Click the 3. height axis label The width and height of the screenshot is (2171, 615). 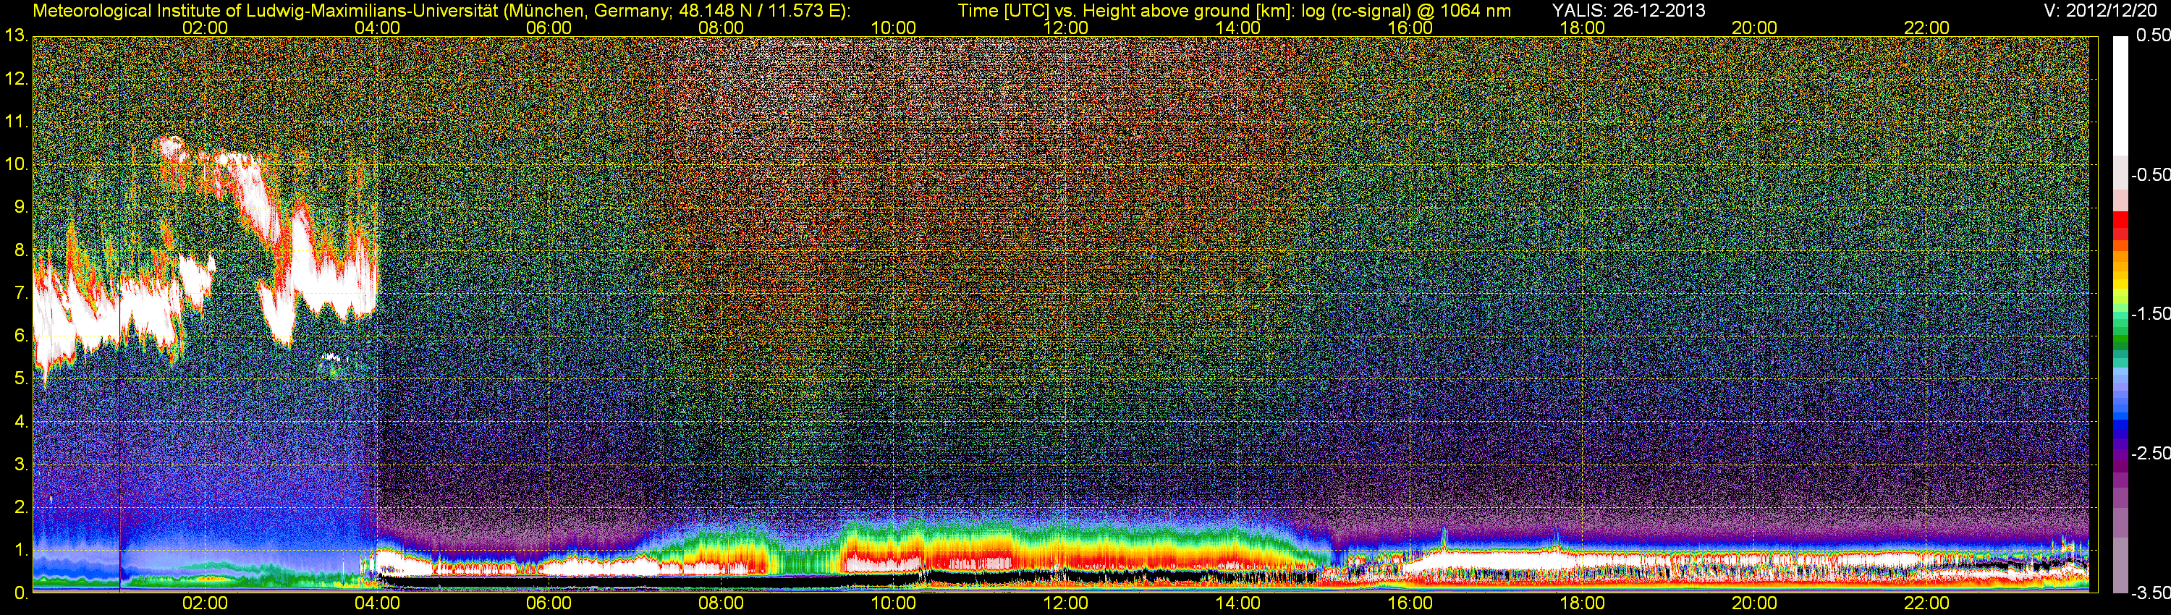pyautogui.click(x=21, y=465)
